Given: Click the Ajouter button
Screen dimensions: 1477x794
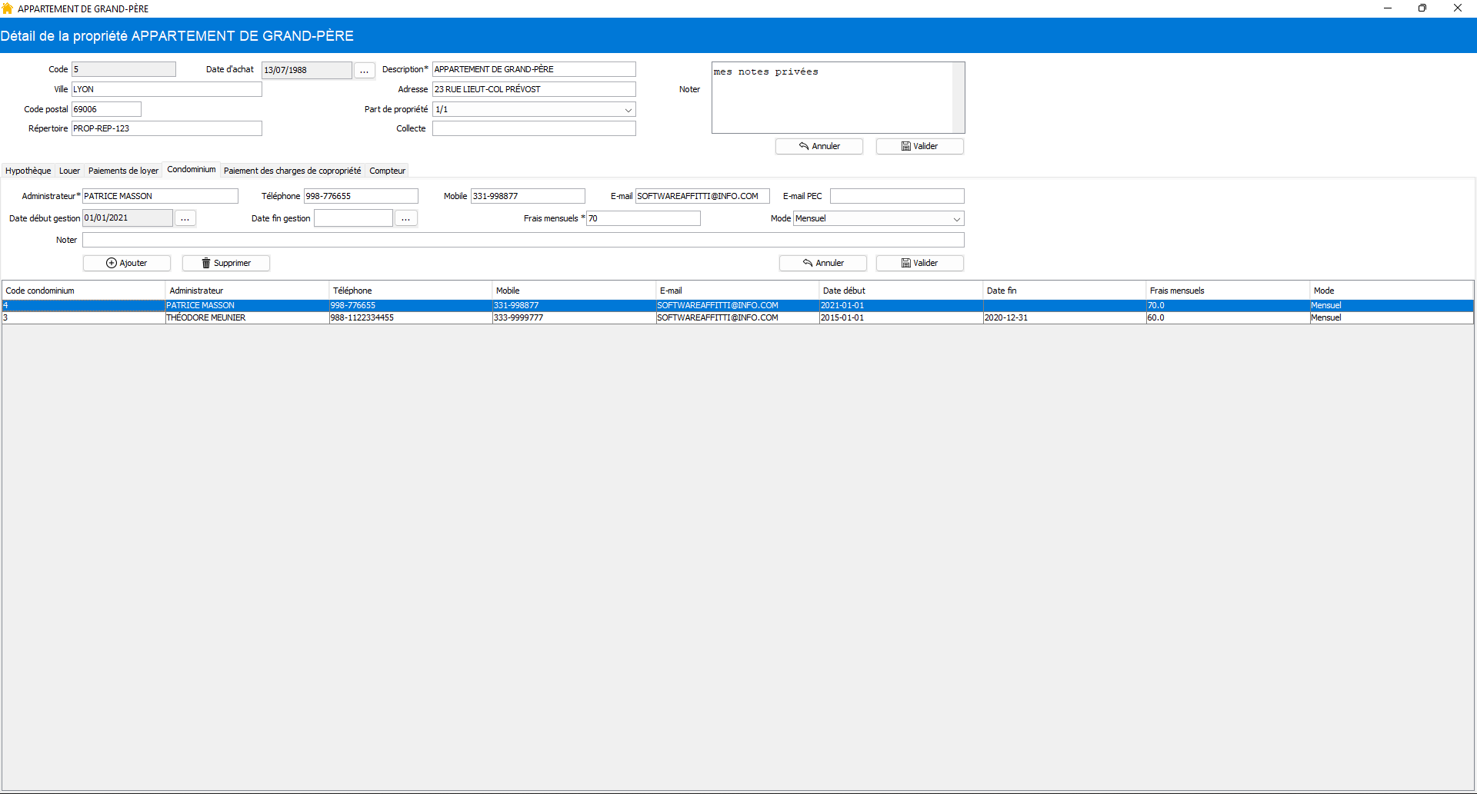Looking at the screenshot, I should [127, 263].
